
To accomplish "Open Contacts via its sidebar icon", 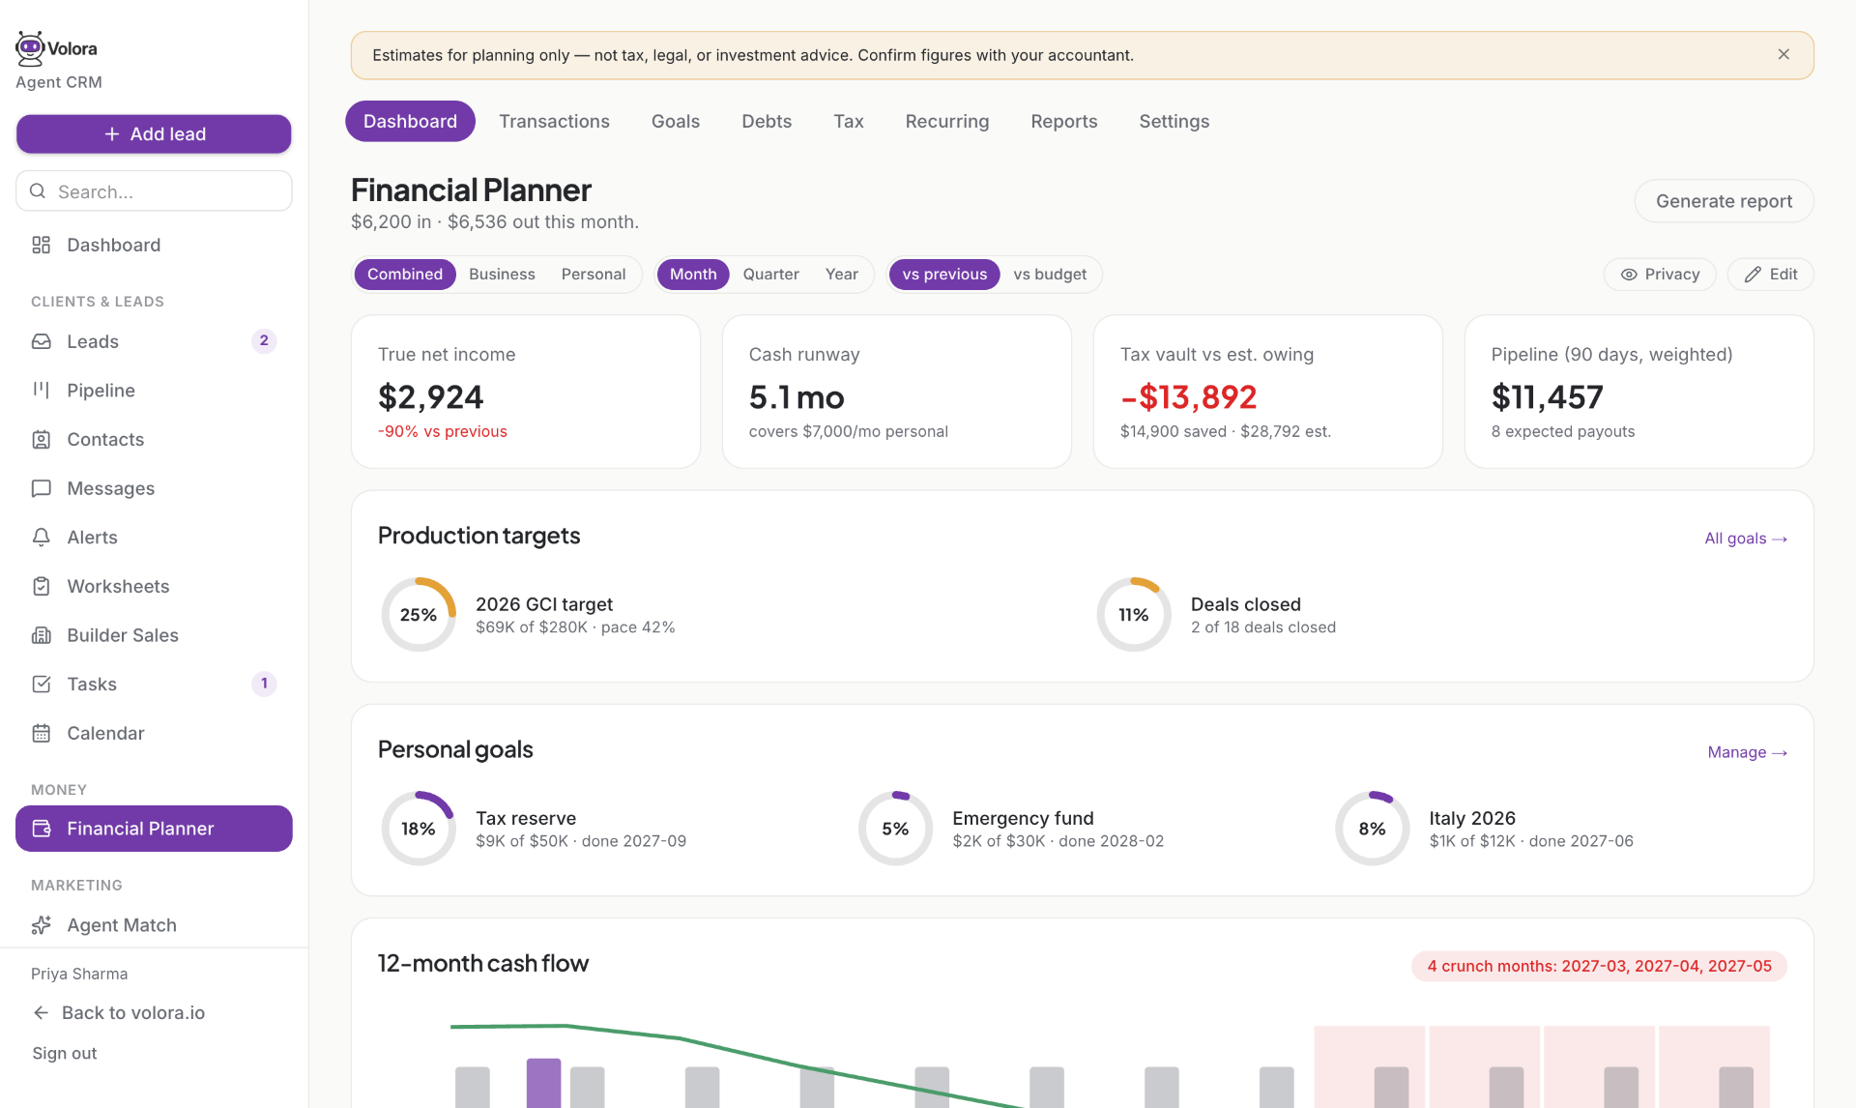I will [x=41, y=439].
